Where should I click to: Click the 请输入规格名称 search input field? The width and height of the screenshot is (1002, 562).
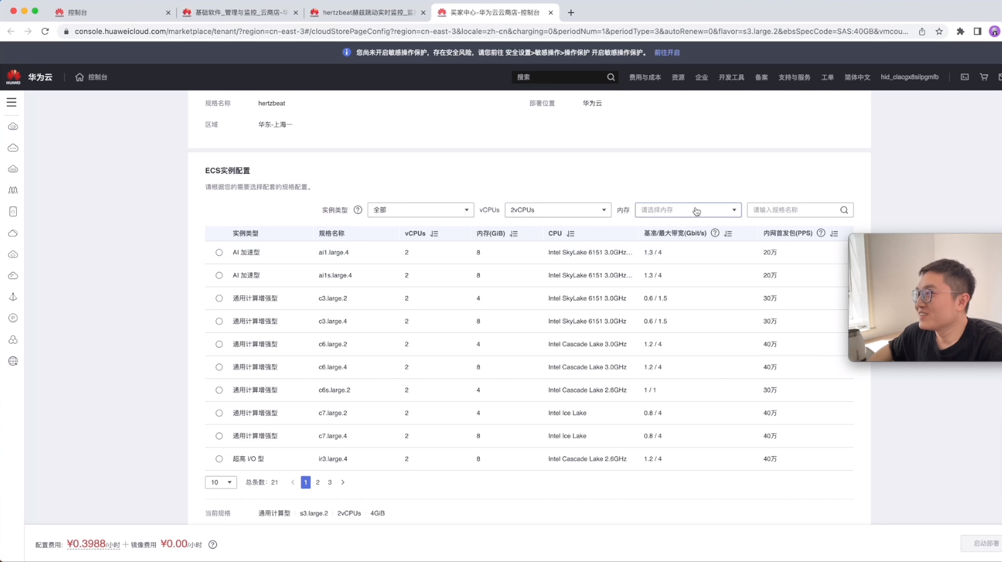pos(794,210)
